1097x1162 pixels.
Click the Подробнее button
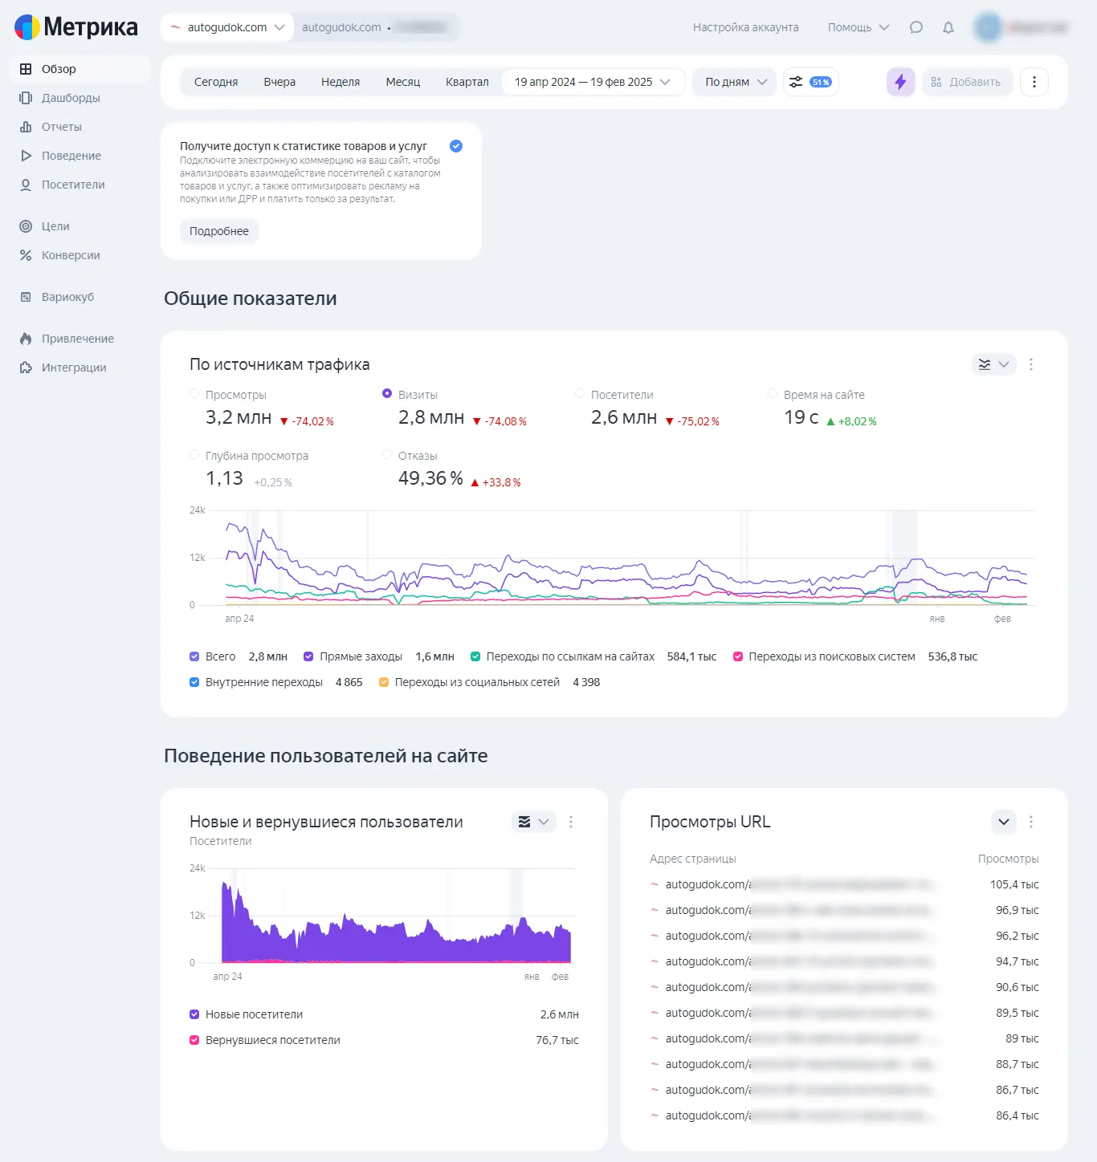[219, 231]
